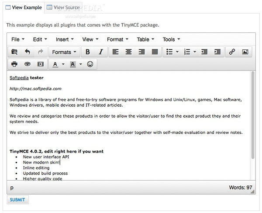Click the paragraph starting 'Softpedia is a library'

(126, 102)
